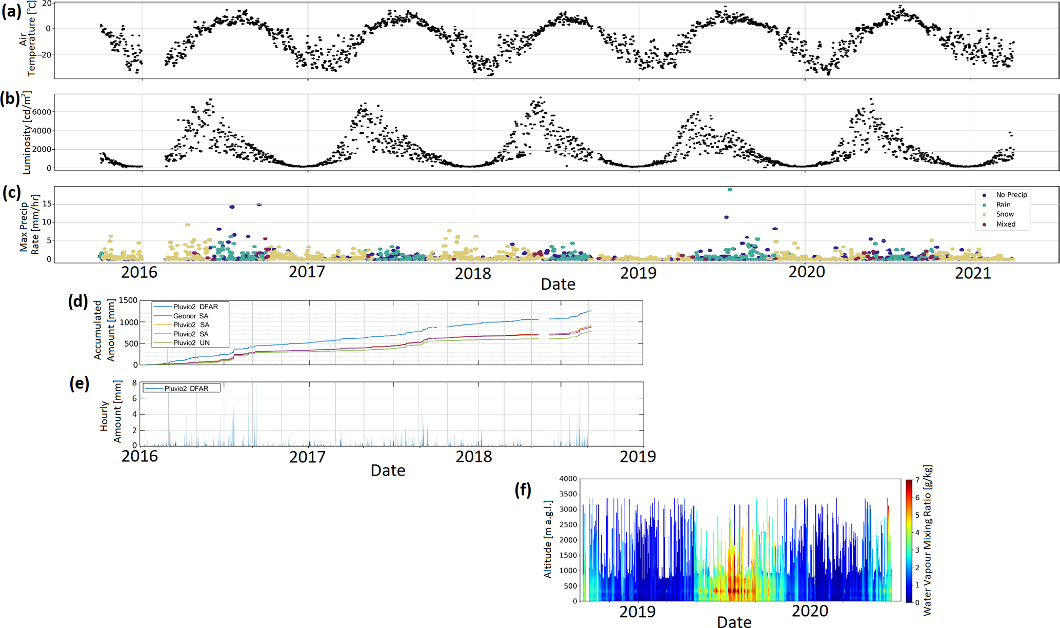Click panel label (d)

[x=78, y=301]
